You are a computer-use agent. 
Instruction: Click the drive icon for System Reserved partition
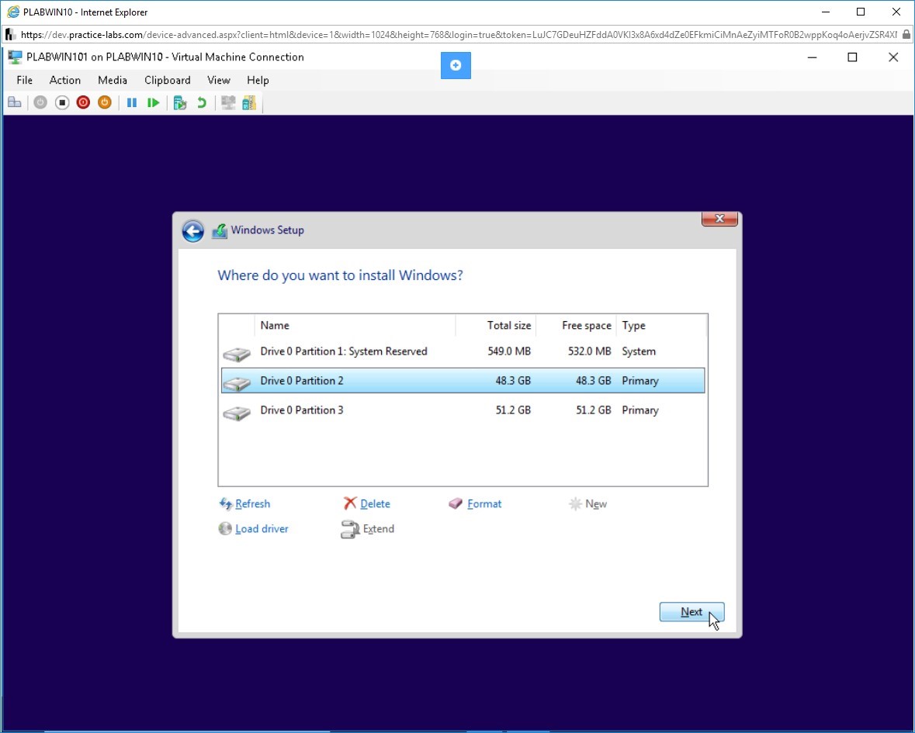pyautogui.click(x=237, y=354)
